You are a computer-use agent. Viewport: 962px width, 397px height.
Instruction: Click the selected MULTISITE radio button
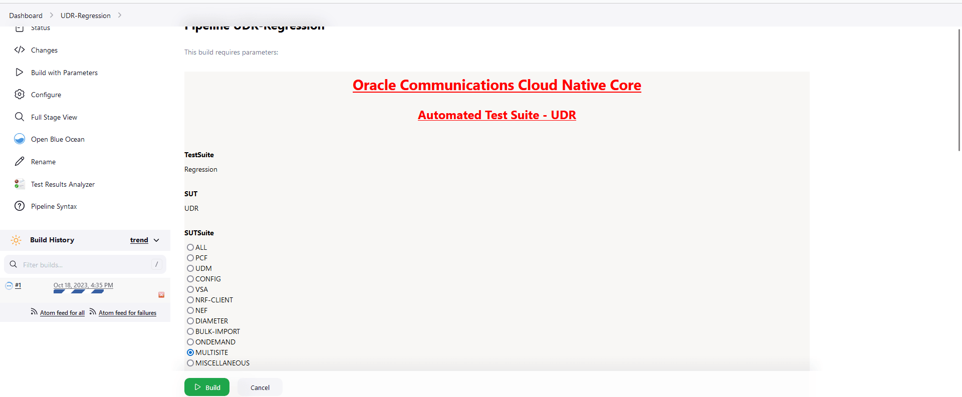point(190,352)
